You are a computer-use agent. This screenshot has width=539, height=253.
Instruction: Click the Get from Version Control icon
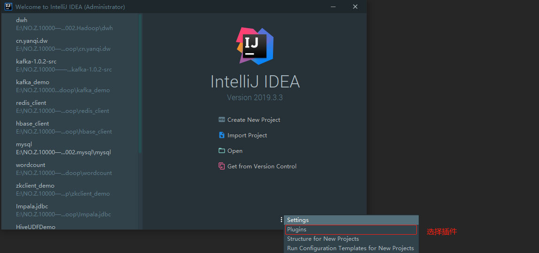(x=222, y=166)
